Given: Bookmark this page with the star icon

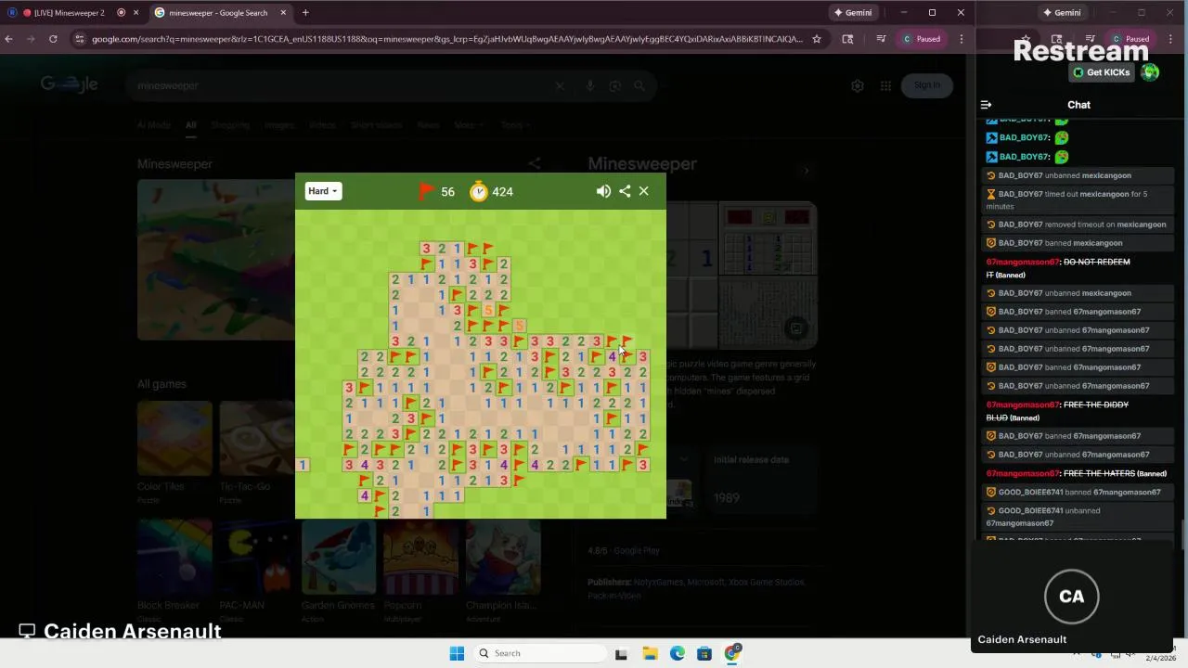Looking at the screenshot, I should tap(817, 39).
